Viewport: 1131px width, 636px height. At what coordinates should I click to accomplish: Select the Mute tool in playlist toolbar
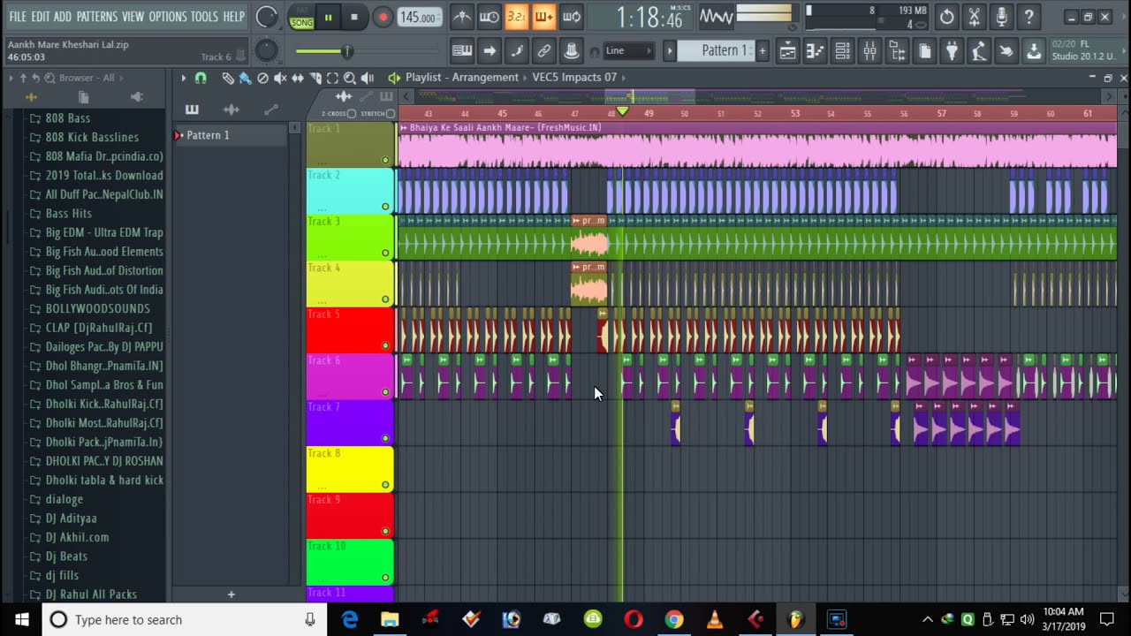click(x=280, y=78)
